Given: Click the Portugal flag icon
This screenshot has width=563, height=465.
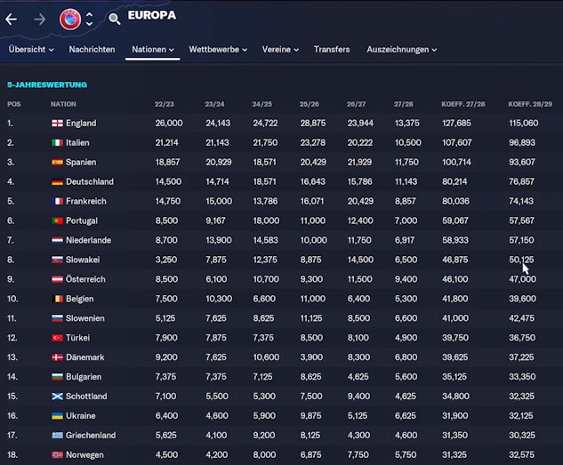Looking at the screenshot, I should point(56,220).
